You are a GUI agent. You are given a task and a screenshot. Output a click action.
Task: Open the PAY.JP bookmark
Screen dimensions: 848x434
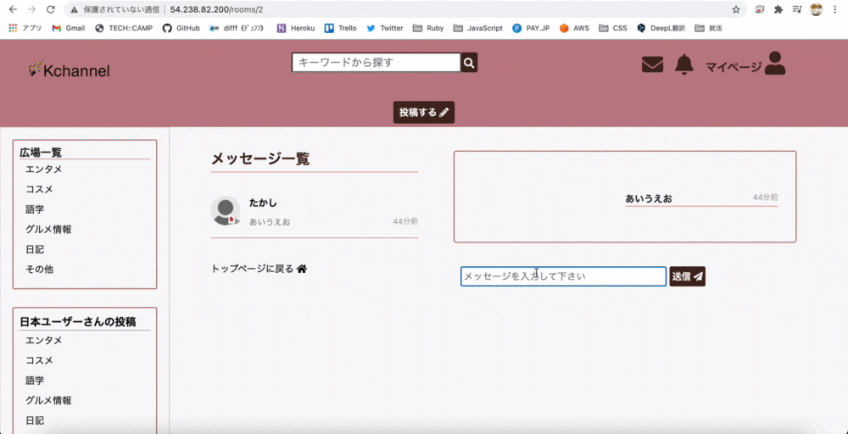click(x=531, y=28)
